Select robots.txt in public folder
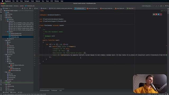Image resolution: width=169 pixels, height=95 pixels. 11,51
